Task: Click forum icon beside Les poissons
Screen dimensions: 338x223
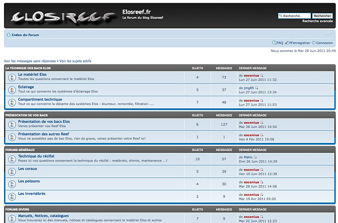Action: tap(12, 184)
